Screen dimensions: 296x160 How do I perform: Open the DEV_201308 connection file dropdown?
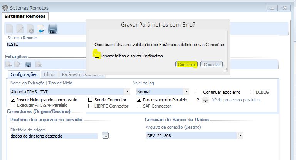coord(240,136)
